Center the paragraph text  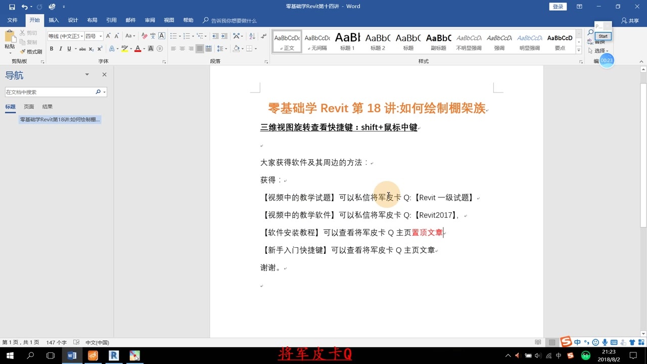[182, 49]
